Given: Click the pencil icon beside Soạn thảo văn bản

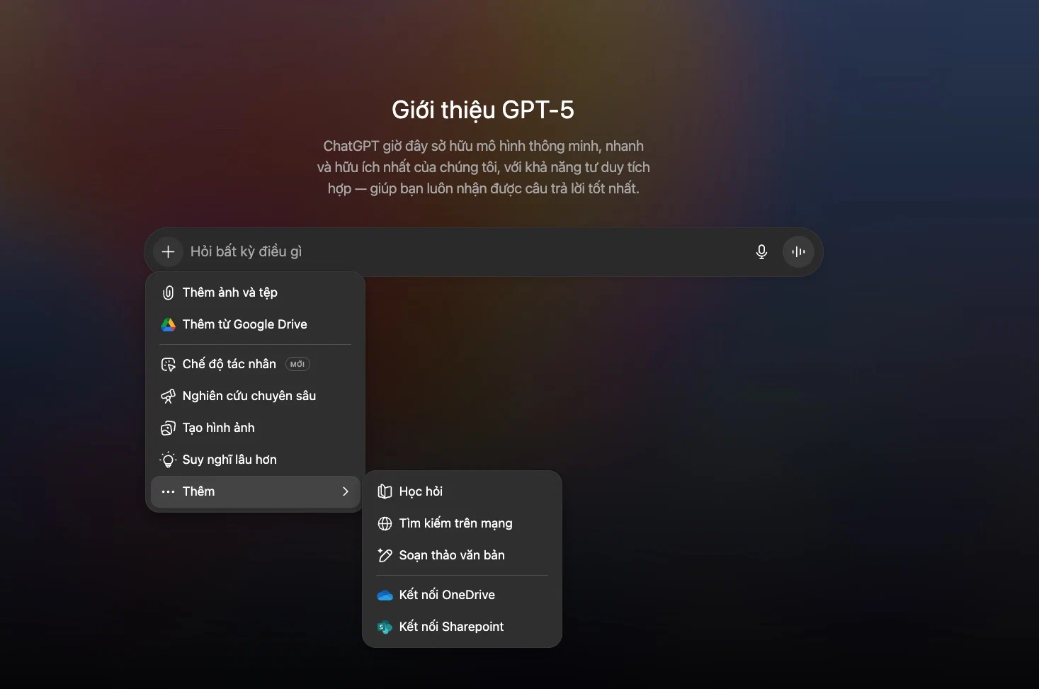Looking at the screenshot, I should (x=385, y=555).
